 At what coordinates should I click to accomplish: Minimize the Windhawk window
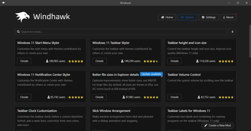coord(229,3)
